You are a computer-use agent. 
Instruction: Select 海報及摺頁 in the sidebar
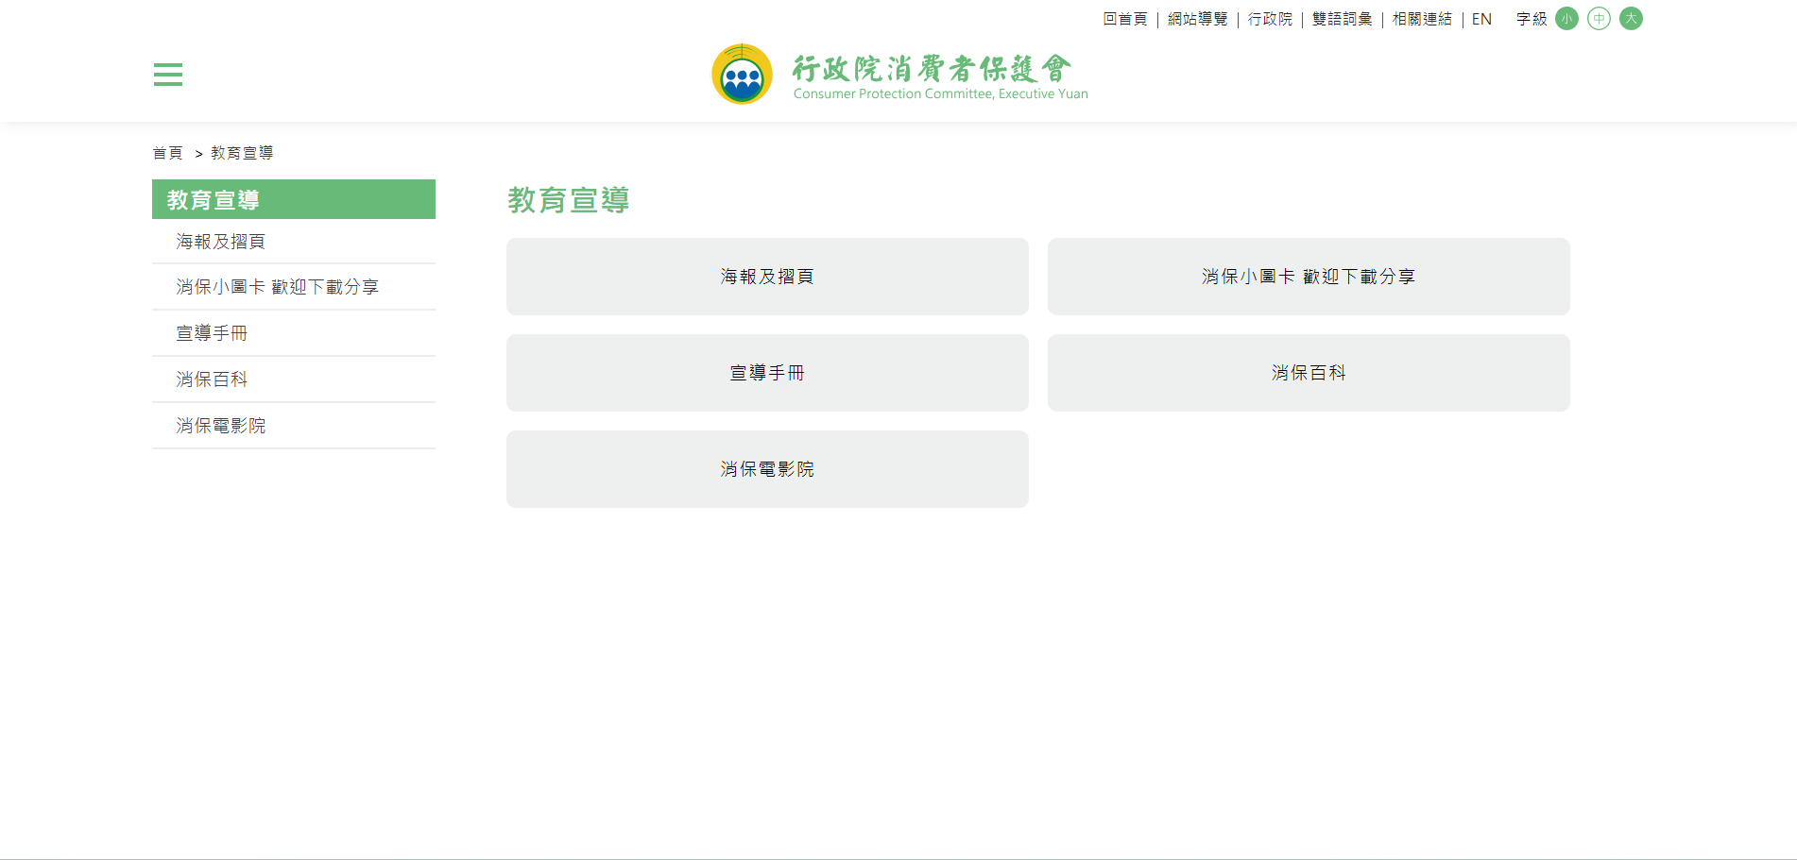(221, 242)
